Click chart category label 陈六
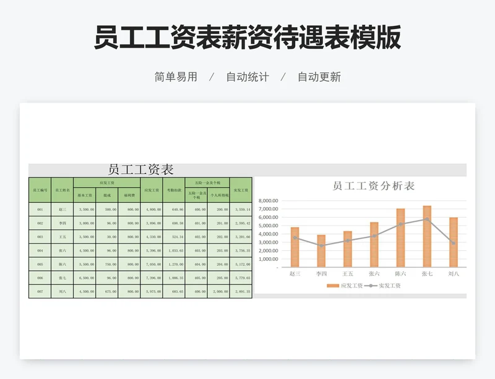 [x=400, y=274]
